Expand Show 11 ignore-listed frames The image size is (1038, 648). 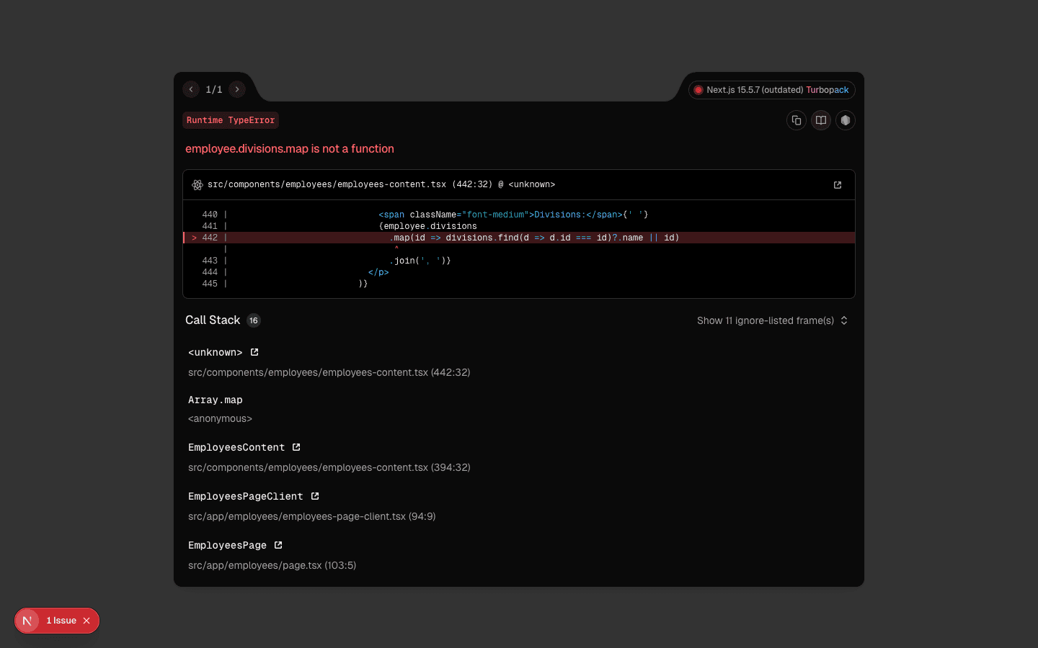(773, 320)
